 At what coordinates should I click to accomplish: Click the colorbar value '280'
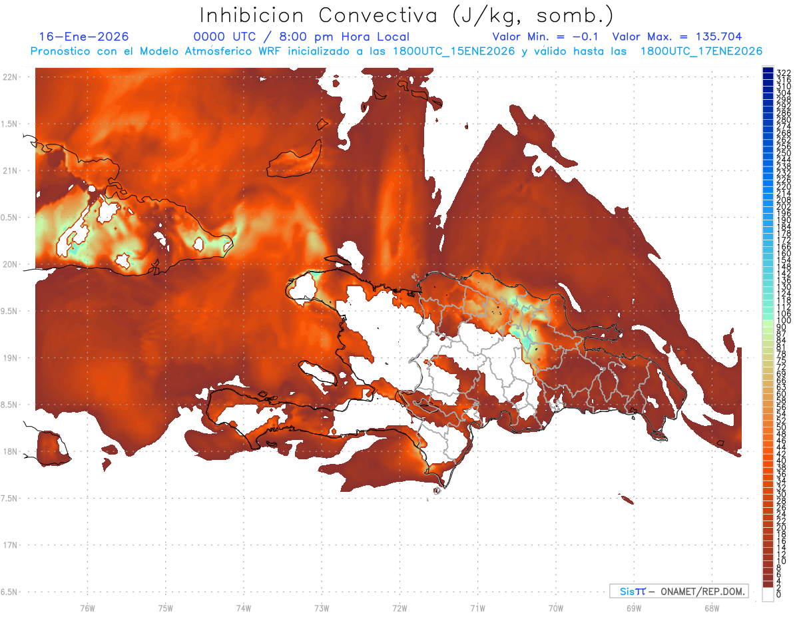784,119
